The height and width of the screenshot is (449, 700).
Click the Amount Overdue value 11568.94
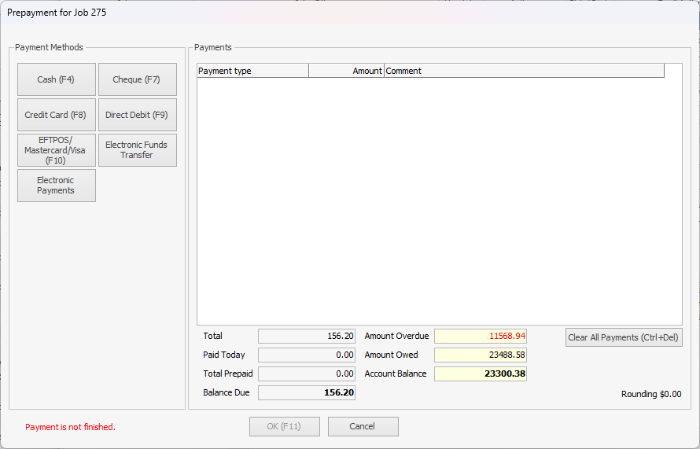click(481, 336)
